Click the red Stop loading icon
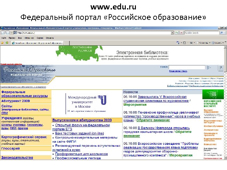 click(x=181, y=33)
